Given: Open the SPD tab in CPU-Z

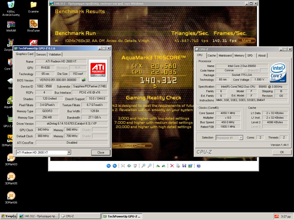Looking at the screenshot, I should (250, 56).
